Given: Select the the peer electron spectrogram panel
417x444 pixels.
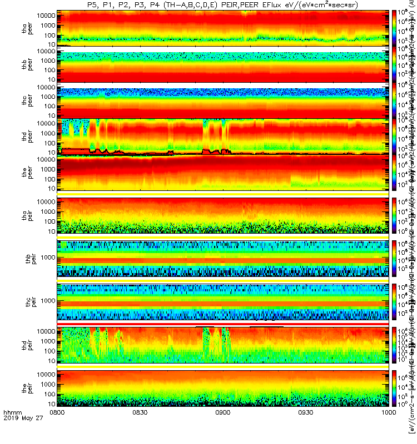Looking at the screenshot, I should [223, 173].
